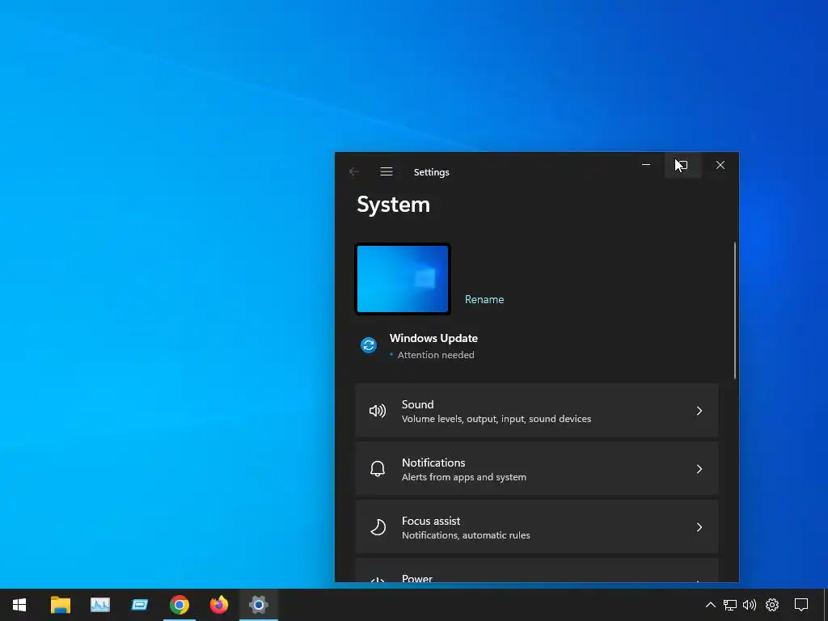
Task: Click the Focus assist moon icon
Action: [x=378, y=527]
